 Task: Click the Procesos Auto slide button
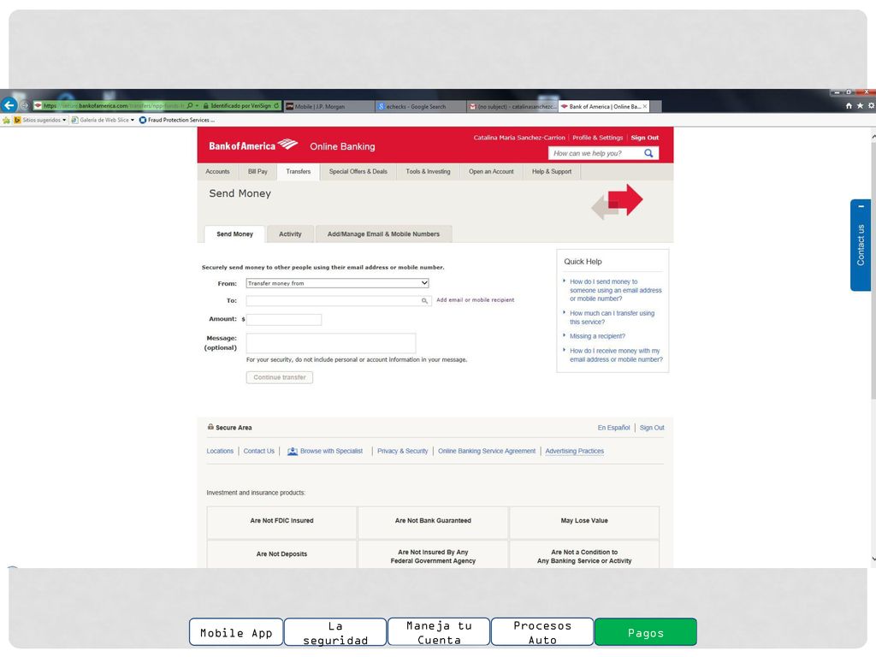point(542,632)
